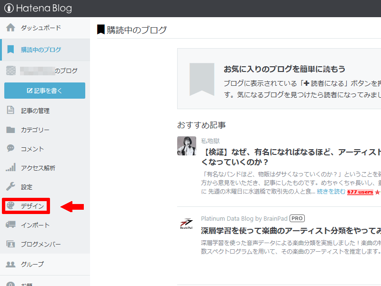The height and width of the screenshot is (286, 381).
Task: Open the 【検証】なぜ、有名になれば article title
Action: pos(291,157)
